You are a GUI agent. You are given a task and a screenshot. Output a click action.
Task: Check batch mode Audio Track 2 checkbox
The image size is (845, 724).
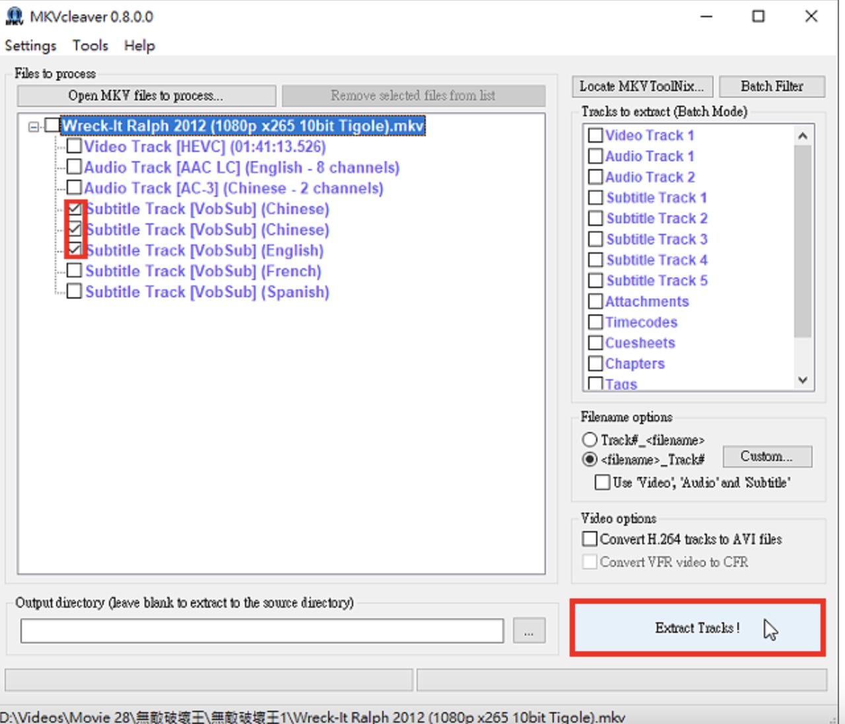click(595, 177)
